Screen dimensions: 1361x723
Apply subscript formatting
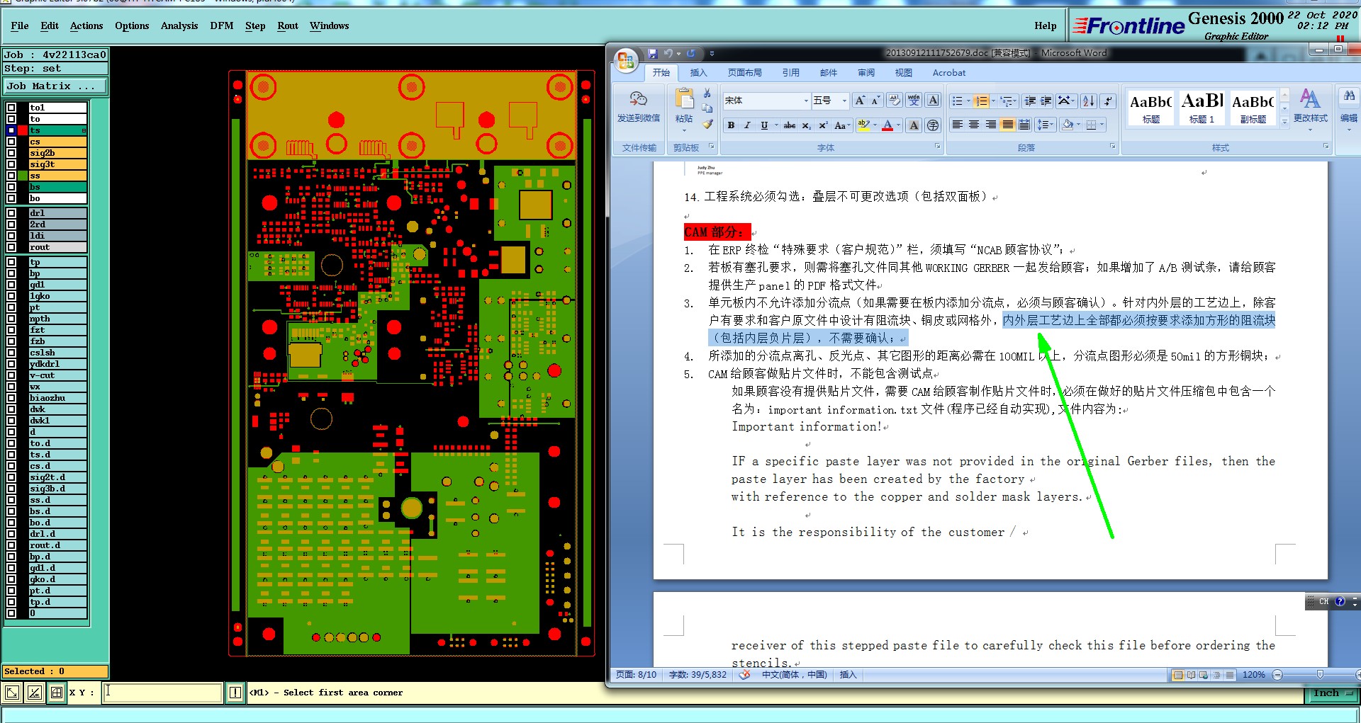point(807,125)
